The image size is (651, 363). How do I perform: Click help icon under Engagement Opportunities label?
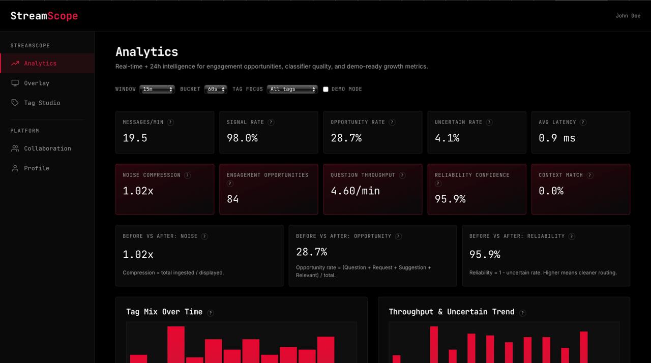click(230, 184)
